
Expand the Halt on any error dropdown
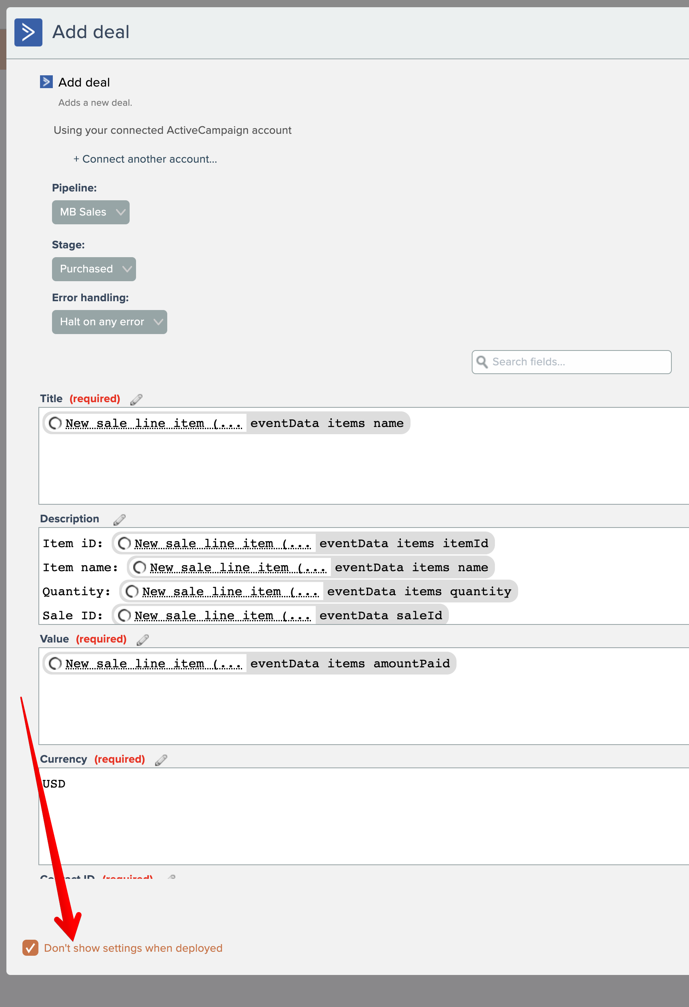coord(109,322)
